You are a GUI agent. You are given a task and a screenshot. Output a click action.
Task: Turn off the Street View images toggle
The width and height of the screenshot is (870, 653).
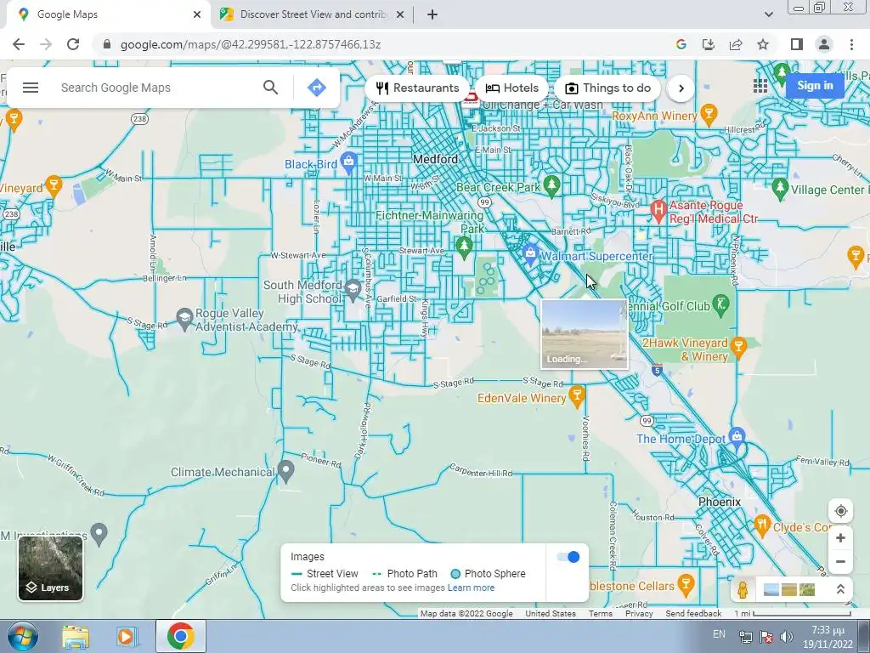point(568,557)
